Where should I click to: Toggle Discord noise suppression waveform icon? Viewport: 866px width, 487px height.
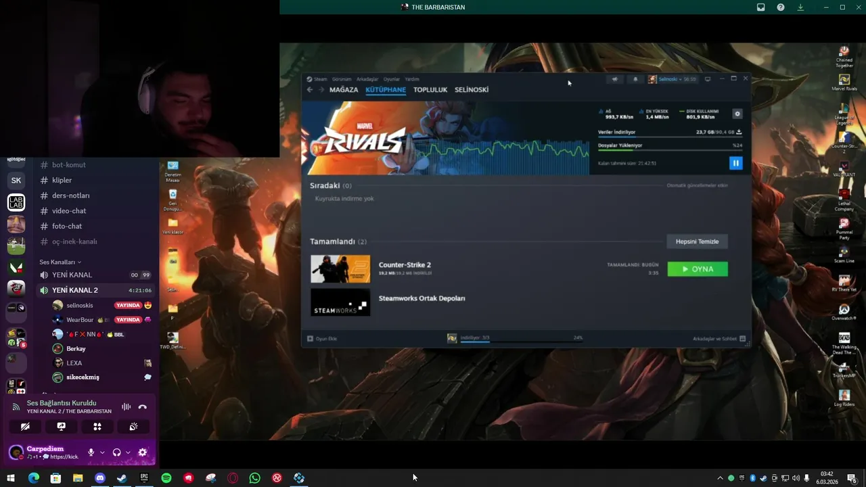[x=126, y=407]
